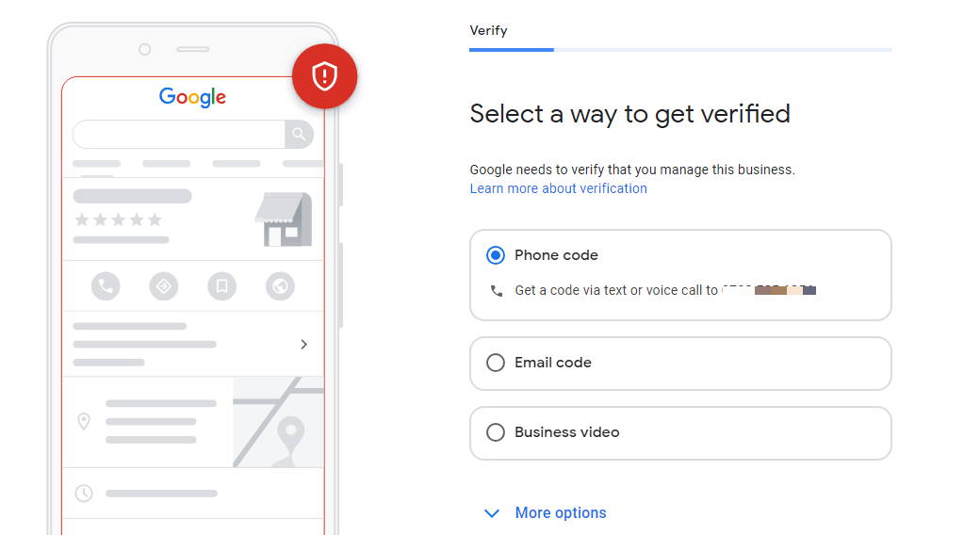Click the More options chevron arrow
The width and height of the screenshot is (964, 535).
[x=492, y=513]
